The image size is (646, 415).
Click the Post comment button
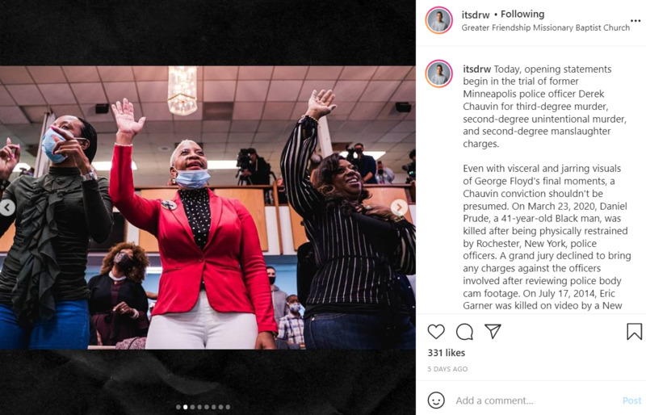tap(631, 400)
